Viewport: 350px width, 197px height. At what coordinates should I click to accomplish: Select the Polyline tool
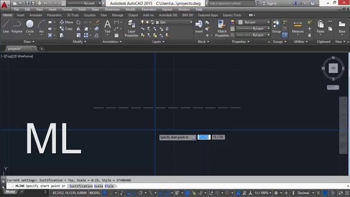[17, 27]
